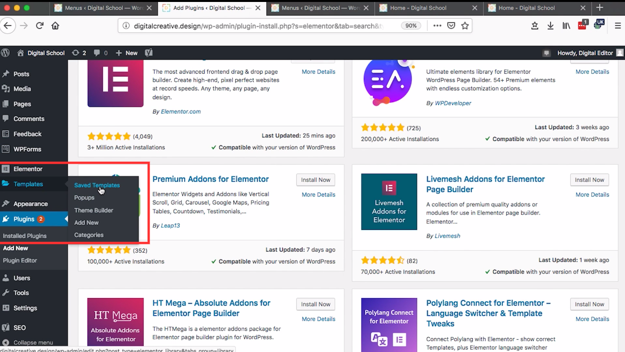The width and height of the screenshot is (625, 352).
Task: Reload the page with refresh icon
Action: (40, 26)
